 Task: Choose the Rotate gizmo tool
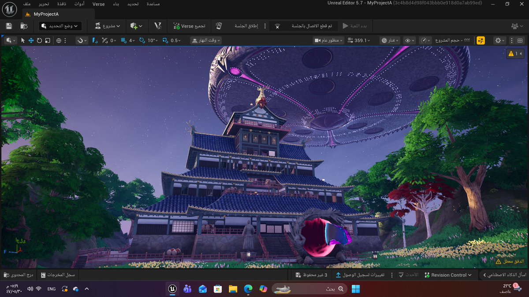[x=39, y=40]
